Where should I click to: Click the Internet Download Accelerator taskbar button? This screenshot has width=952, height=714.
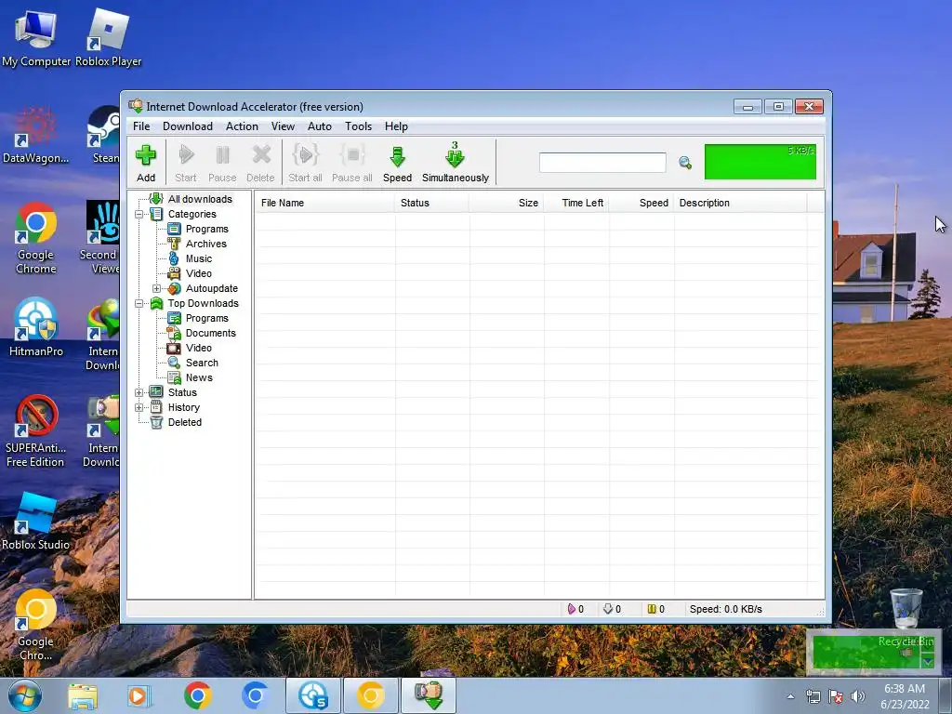(429, 695)
